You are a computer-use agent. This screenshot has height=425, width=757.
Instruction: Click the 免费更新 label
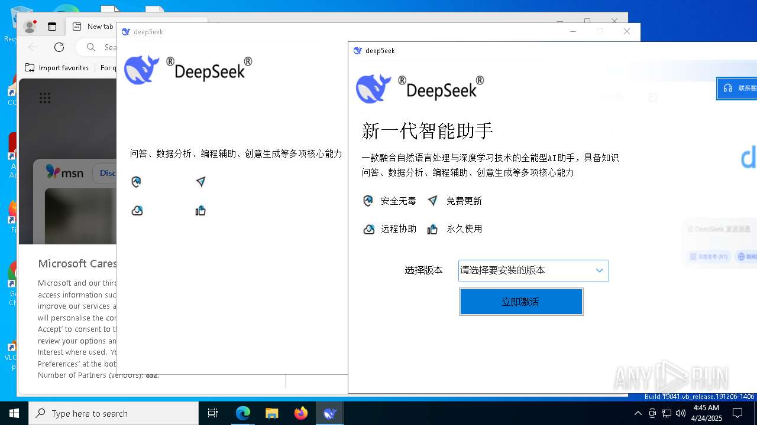464,201
